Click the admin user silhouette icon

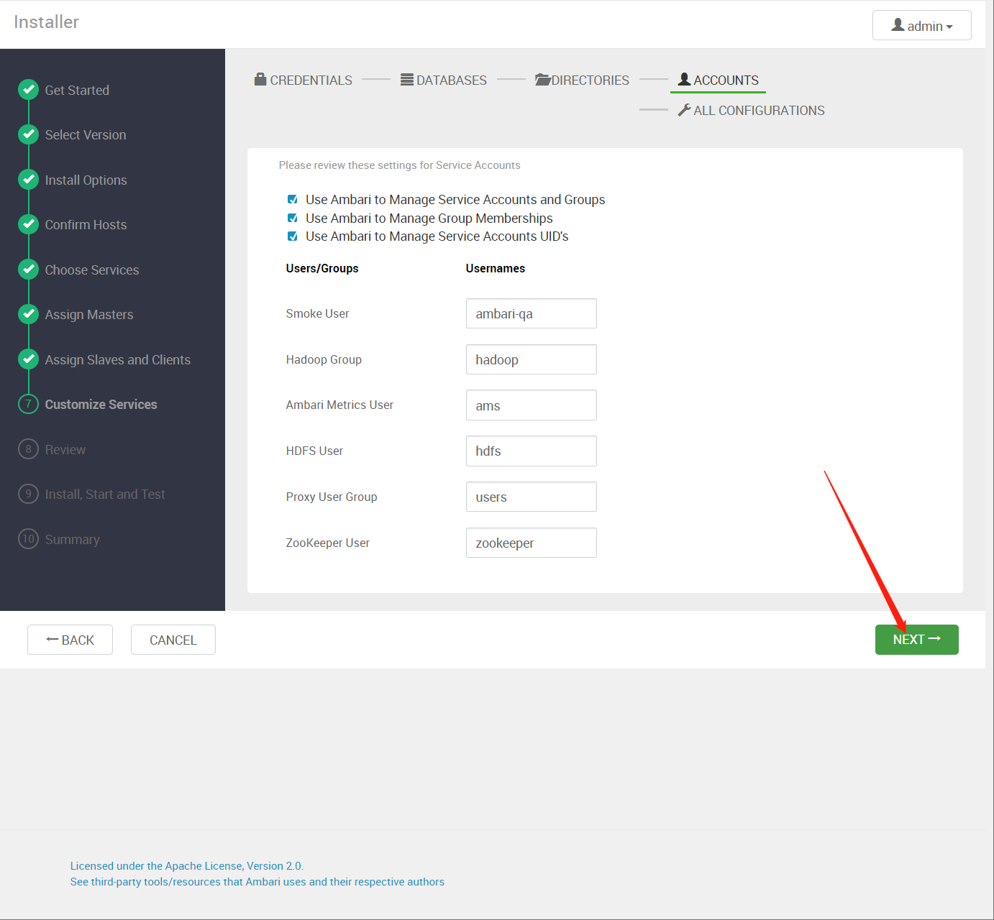point(898,25)
